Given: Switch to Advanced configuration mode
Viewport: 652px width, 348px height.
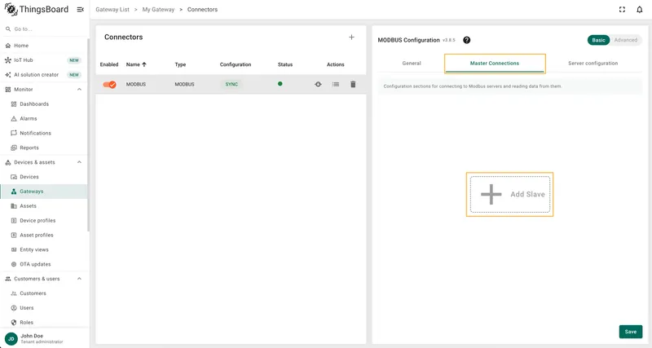Looking at the screenshot, I should [626, 40].
